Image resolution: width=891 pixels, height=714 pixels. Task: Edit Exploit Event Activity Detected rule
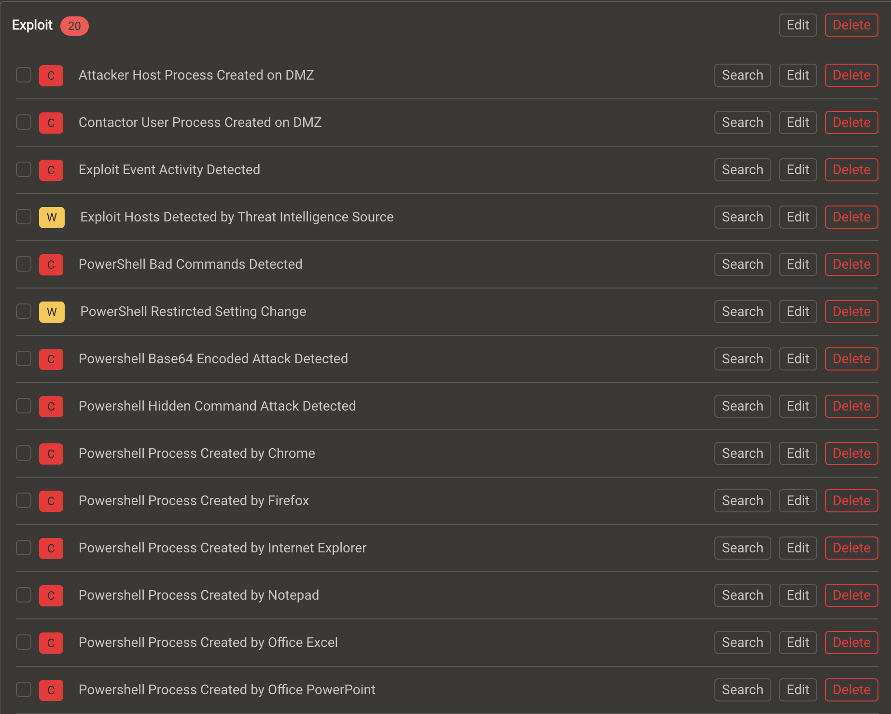tap(798, 170)
